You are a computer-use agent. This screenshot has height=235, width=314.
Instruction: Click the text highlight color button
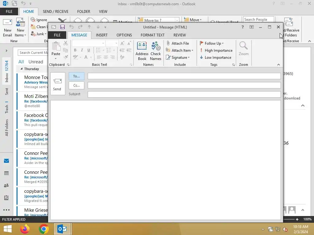[75, 57]
